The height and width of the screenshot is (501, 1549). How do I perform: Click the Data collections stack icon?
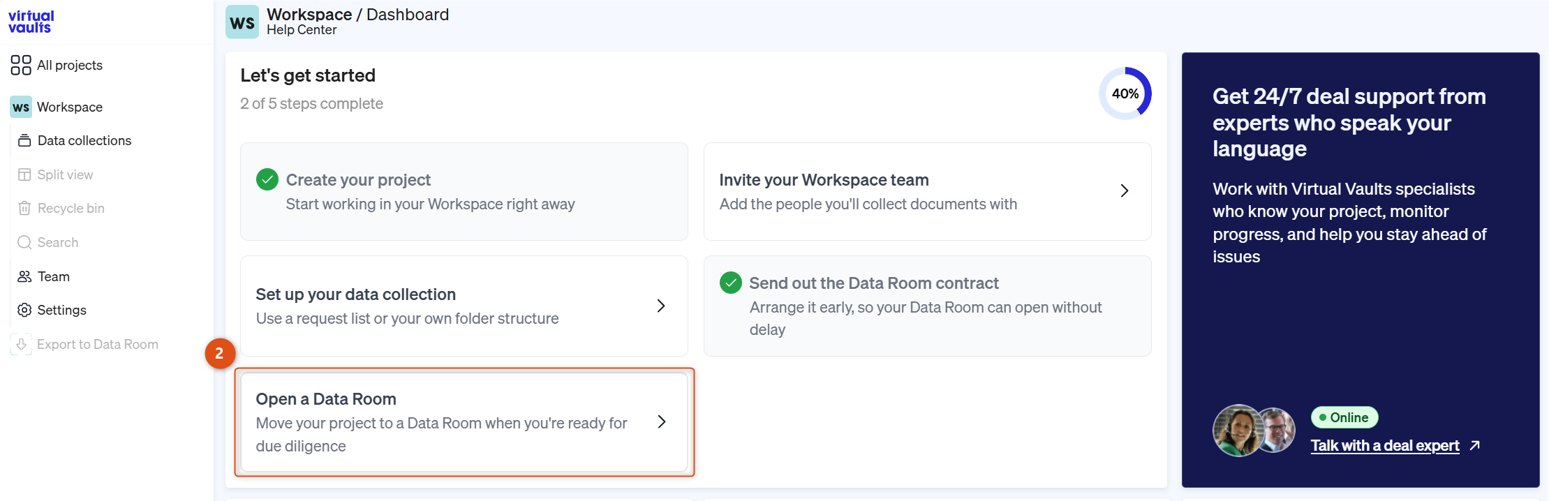(24, 140)
